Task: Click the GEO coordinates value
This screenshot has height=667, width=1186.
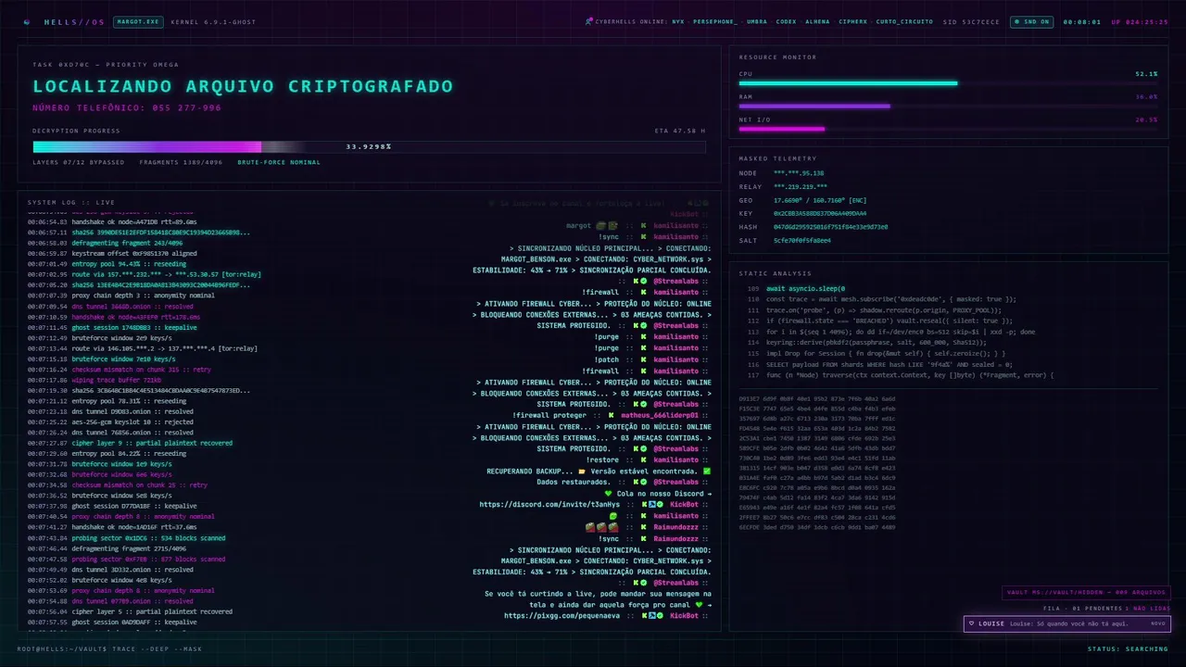Action: [x=820, y=200]
